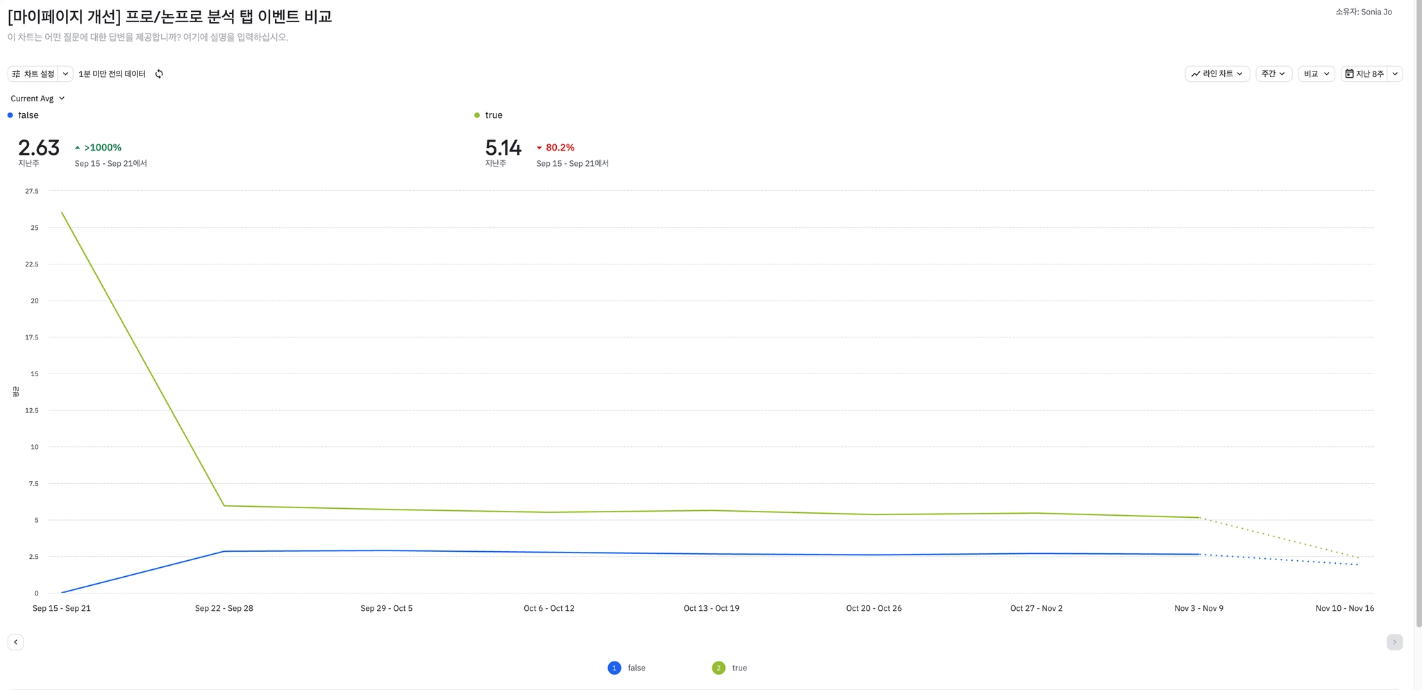Click the vertical scrollbar on the right edge
Viewport: 1422px width, 690px height.
click(1418, 312)
